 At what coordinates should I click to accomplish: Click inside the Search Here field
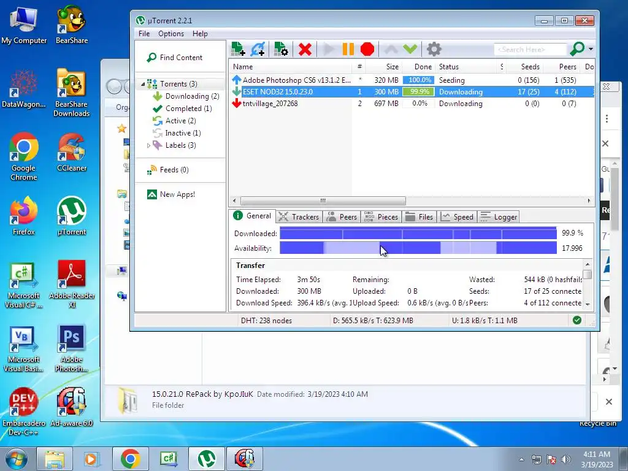coord(530,50)
